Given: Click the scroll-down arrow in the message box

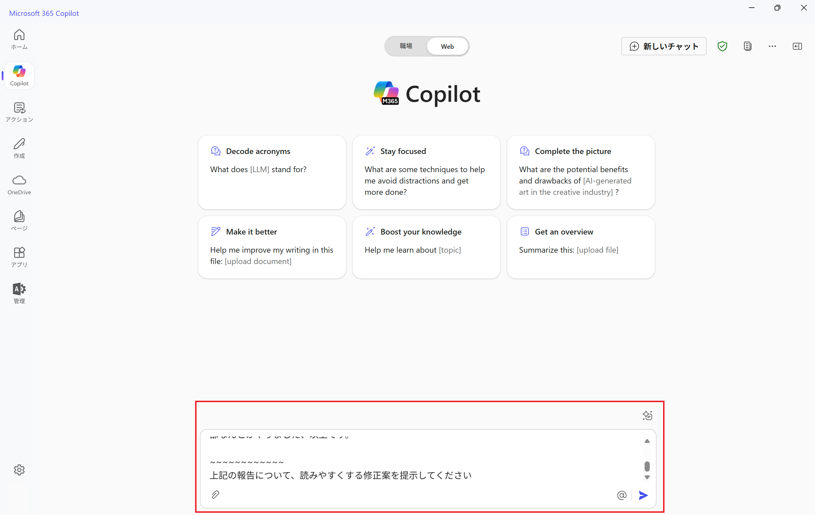Looking at the screenshot, I should [647, 477].
